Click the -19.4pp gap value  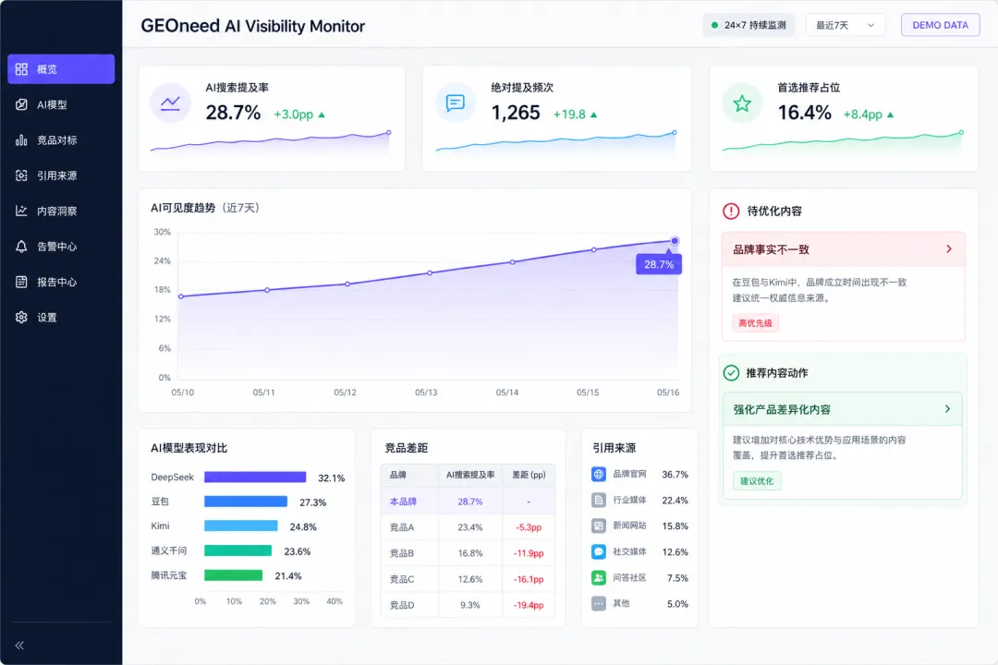[529, 605]
